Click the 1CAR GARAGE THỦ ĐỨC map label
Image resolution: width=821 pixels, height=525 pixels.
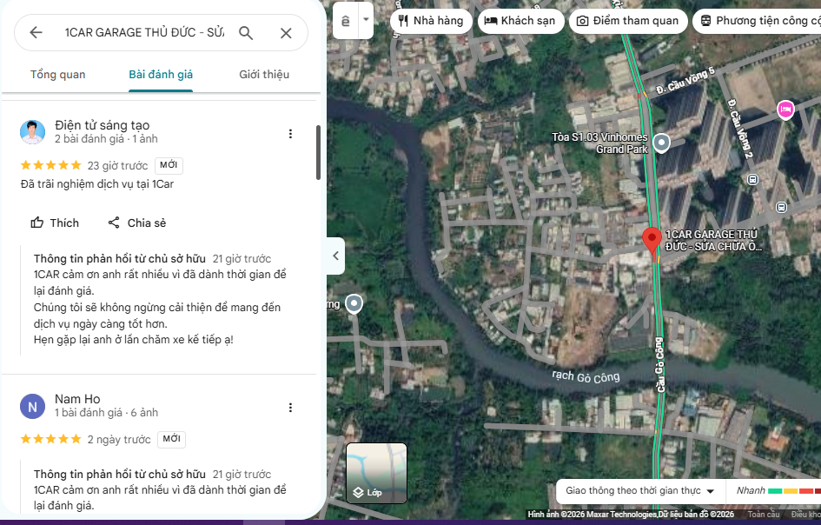[713, 241]
